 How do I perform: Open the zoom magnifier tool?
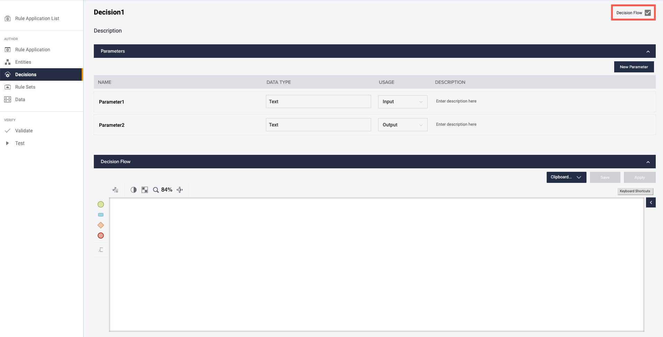click(x=155, y=189)
